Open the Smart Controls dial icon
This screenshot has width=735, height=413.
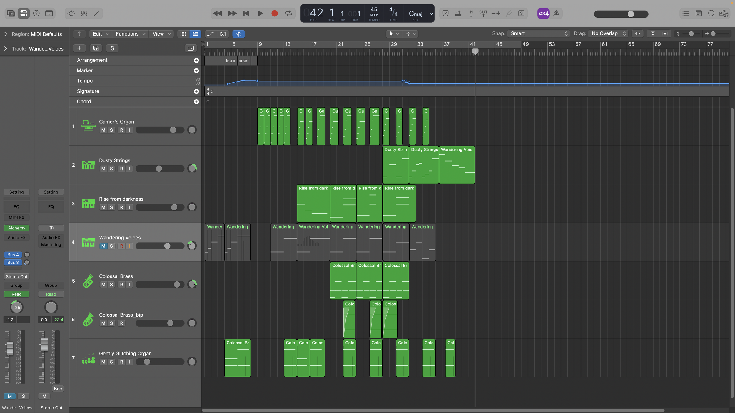pos(71,14)
